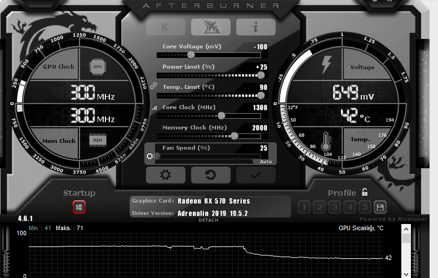Viewport: 438px width, 278px height.
Task: Click the Mem Clock label
Action: [59, 141]
